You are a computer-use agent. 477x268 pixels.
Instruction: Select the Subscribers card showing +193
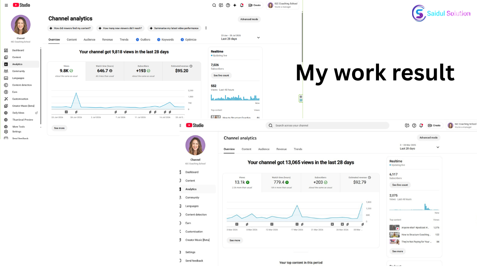pyautogui.click(x=143, y=71)
